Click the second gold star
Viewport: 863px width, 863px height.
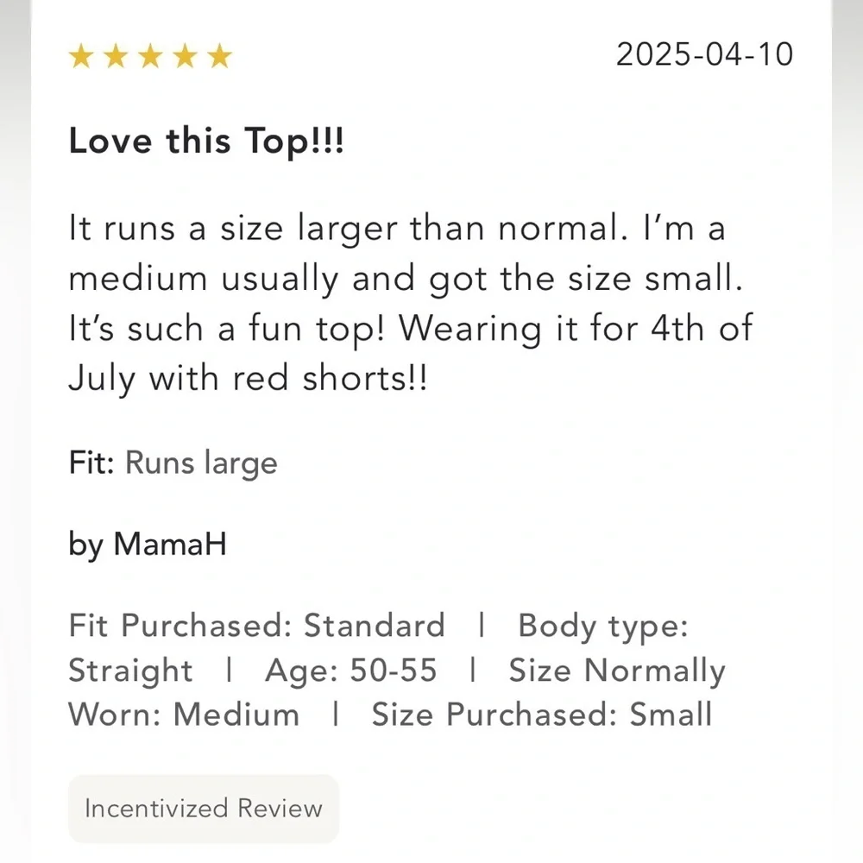coord(117,56)
